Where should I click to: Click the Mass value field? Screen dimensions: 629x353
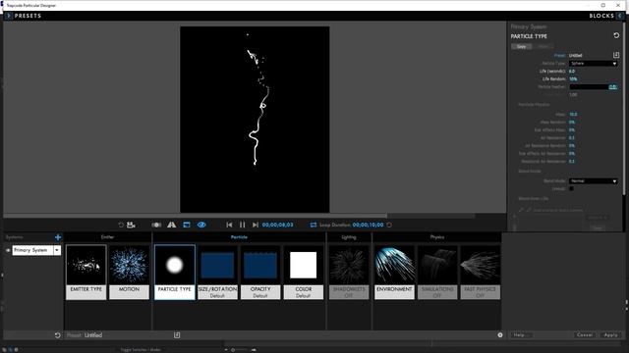click(573, 115)
